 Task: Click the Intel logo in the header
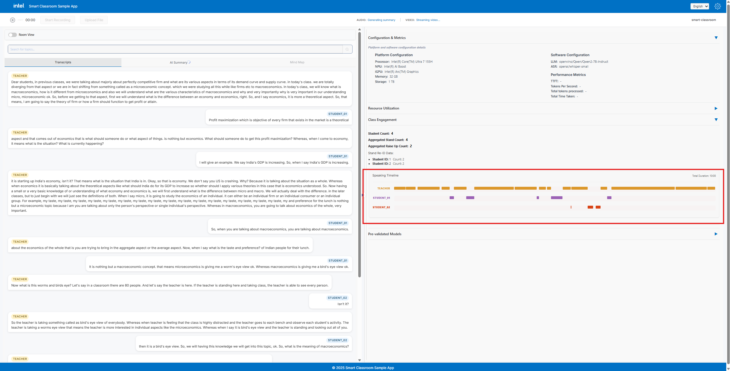(x=18, y=6)
